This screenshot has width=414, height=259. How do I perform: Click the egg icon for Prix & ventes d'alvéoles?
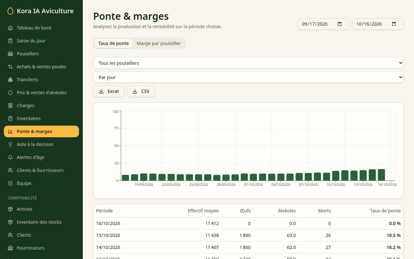(x=10, y=93)
